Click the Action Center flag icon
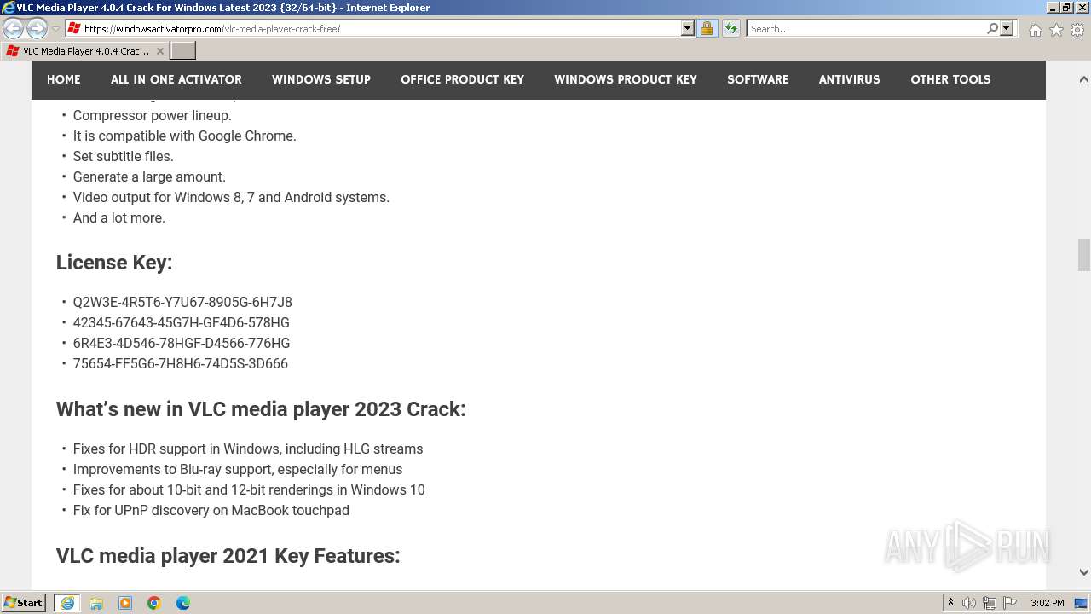The height and width of the screenshot is (614, 1091). 1010,603
